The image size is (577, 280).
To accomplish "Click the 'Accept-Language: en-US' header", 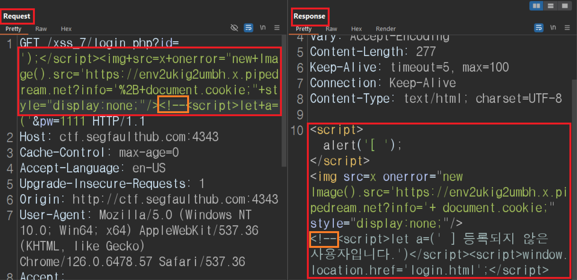I will coord(93,168).
